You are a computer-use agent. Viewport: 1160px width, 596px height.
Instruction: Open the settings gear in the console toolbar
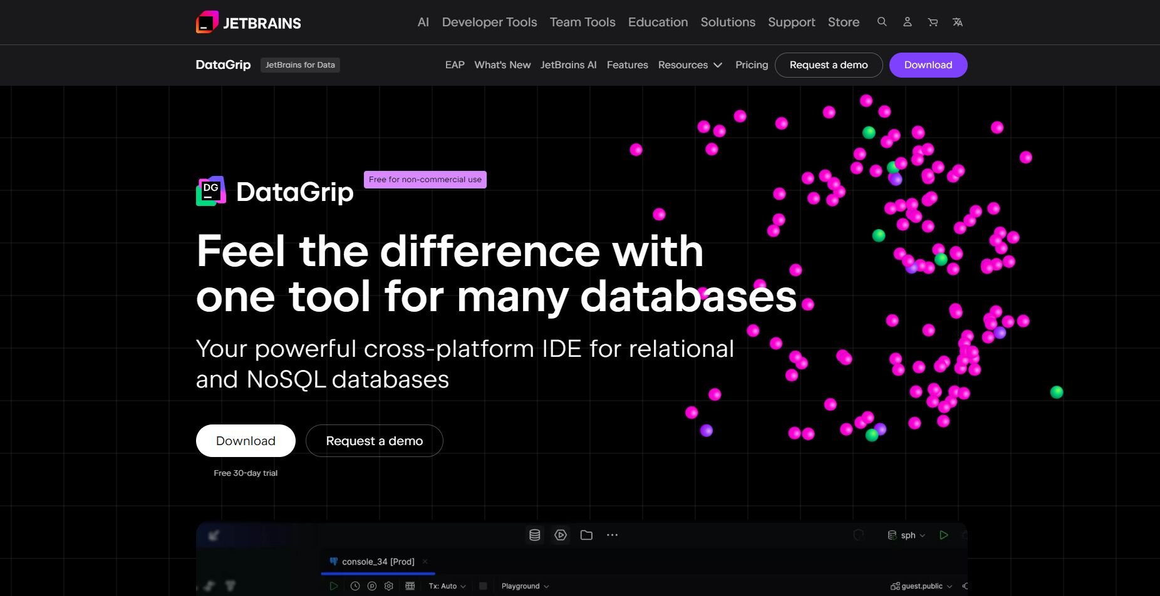(389, 586)
